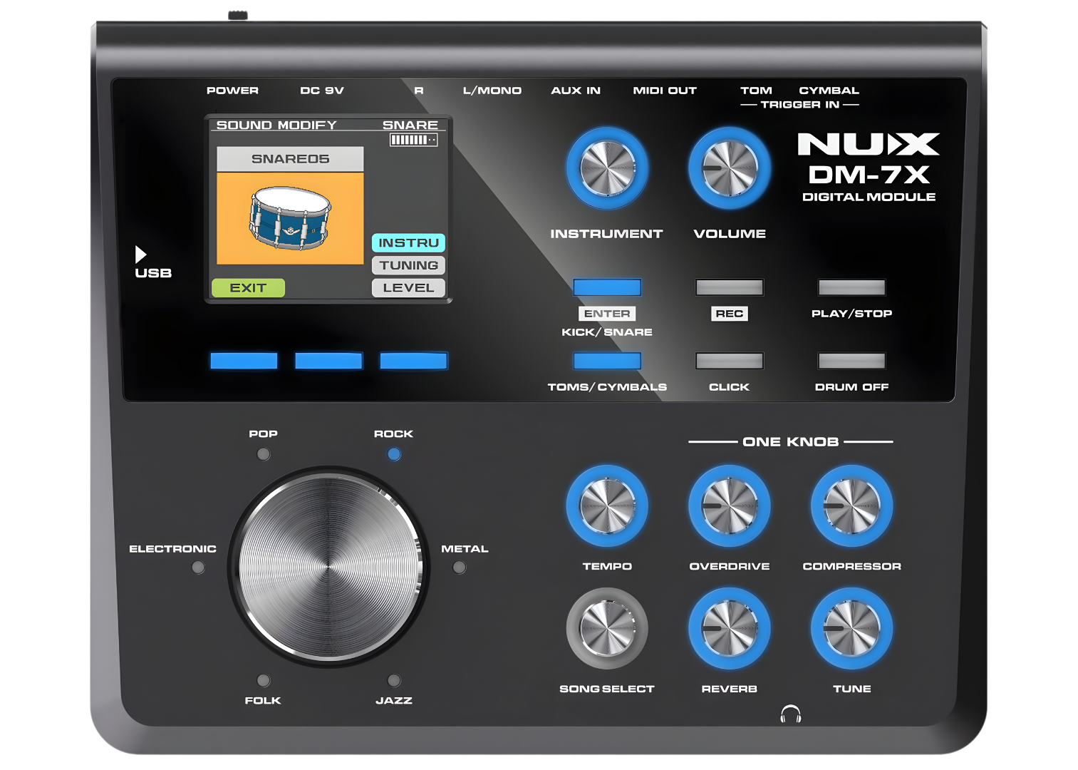Viewport: 1078px width, 770px height.
Task: Click the CYMBAL trigger label
Action: [x=829, y=91]
